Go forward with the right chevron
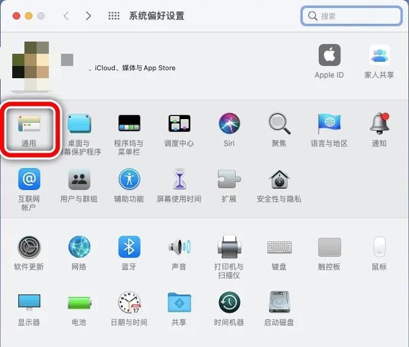 pyautogui.click(x=89, y=16)
